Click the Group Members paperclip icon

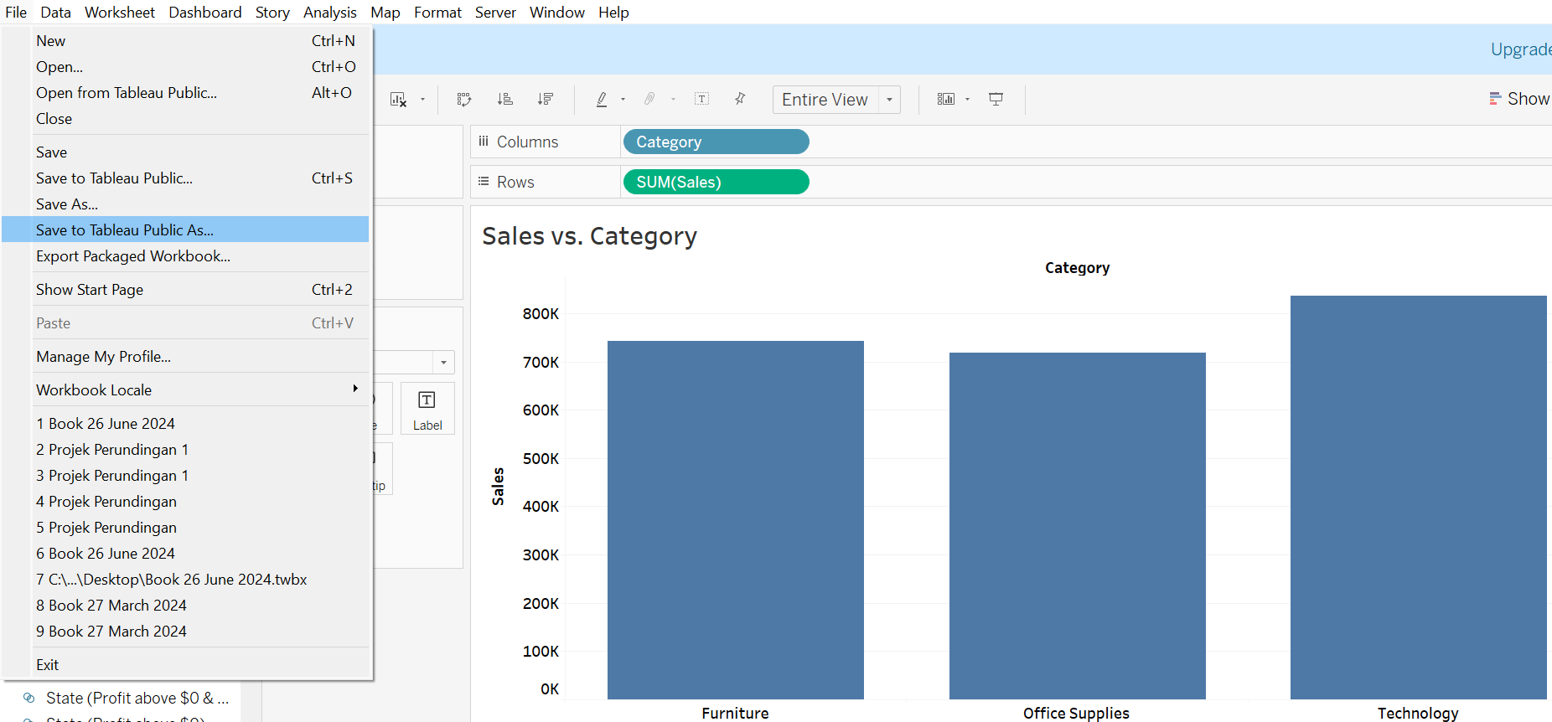649,100
